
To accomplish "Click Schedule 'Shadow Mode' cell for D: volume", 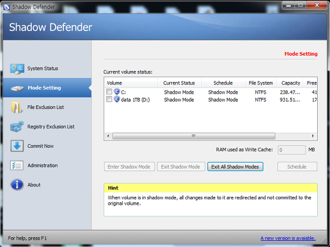I will tap(223, 100).
